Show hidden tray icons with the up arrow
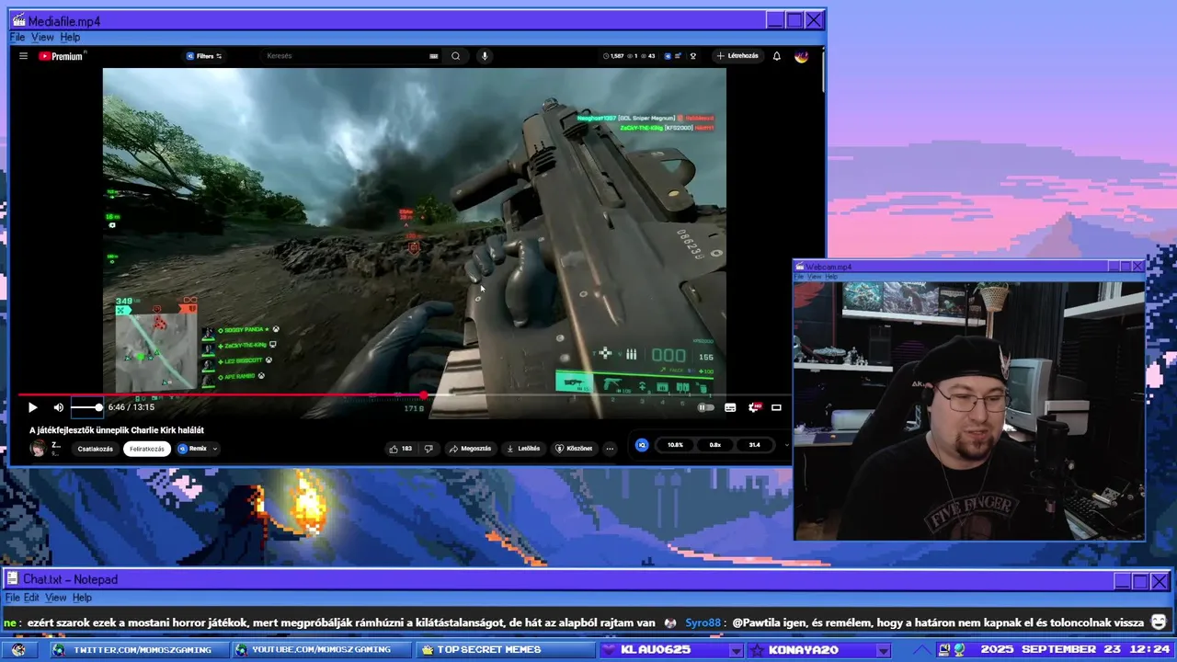Image resolution: width=1177 pixels, height=662 pixels. point(921,650)
